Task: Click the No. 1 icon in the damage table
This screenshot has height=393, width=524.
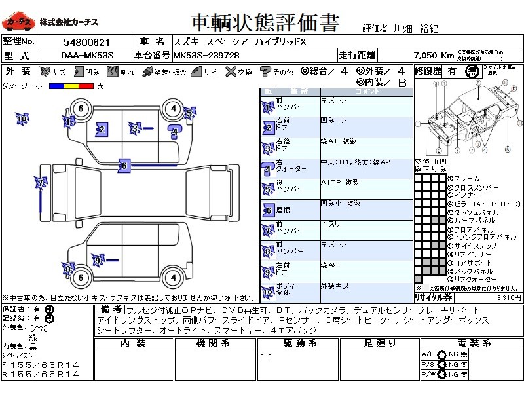Action: (268, 107)
